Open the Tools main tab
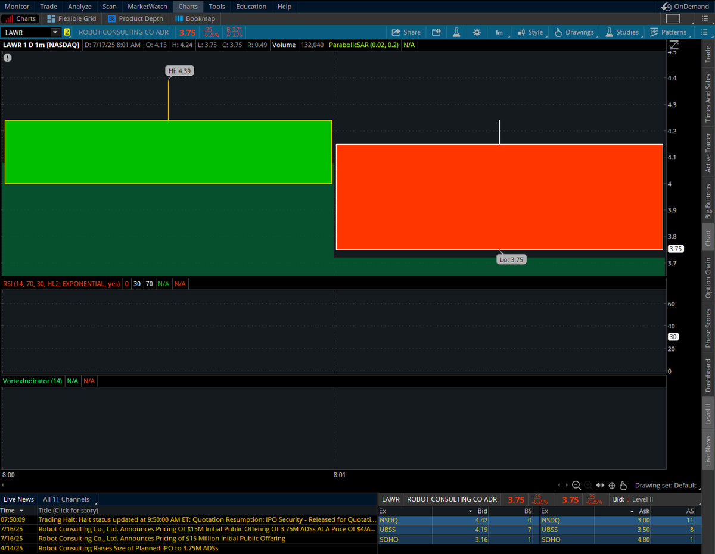715x554 pixels. (x=217, y=7)
